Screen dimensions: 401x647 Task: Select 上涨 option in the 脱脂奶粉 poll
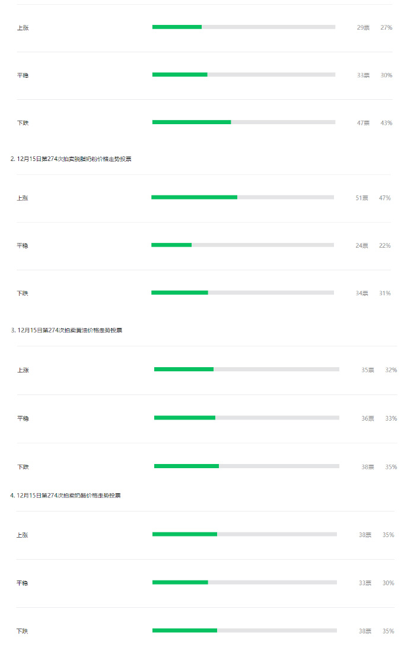pos(23,198)
